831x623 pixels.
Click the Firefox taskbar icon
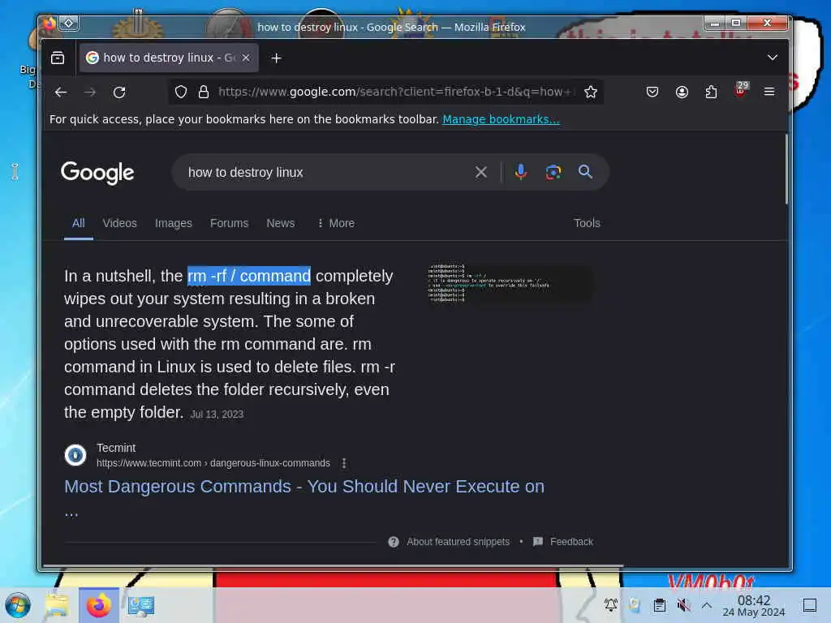tap(99, 605)
